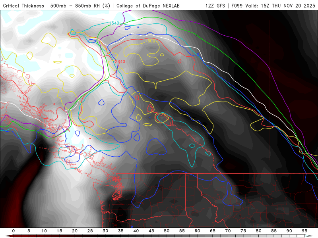
Task: Click the colorbar tick label "15"
Action: click(x=59, y=231)
